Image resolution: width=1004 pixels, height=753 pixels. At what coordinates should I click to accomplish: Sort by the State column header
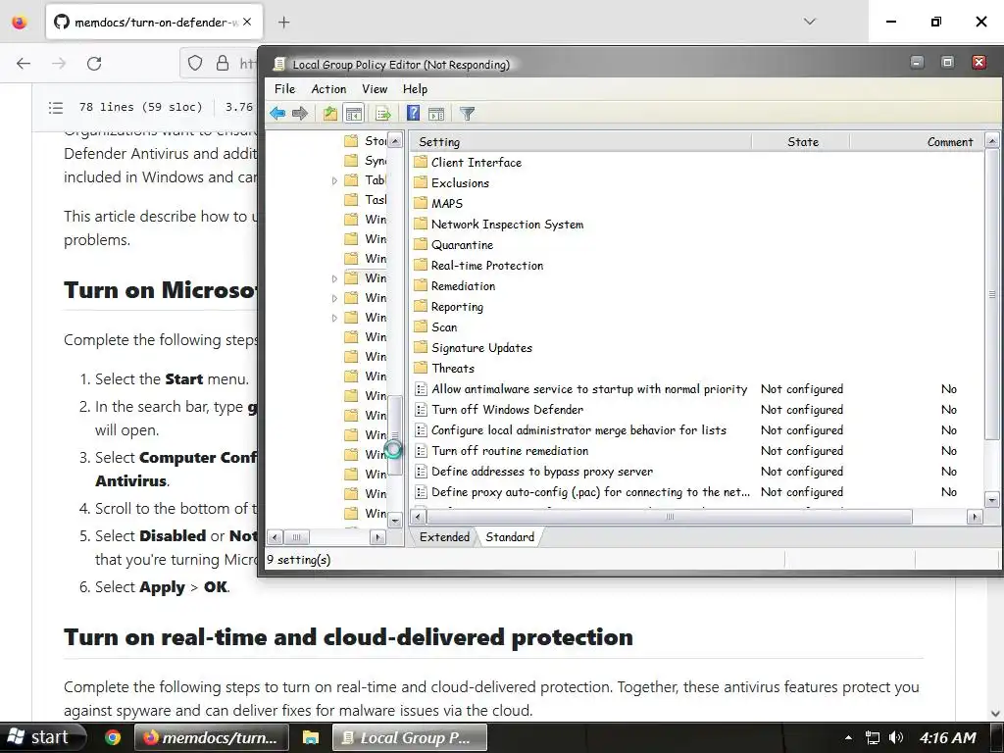point(800,141)
